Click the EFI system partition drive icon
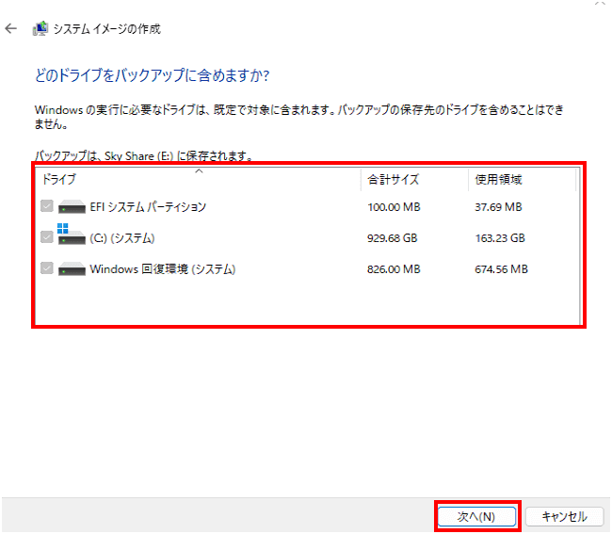The height and width of the screenshot is (534, 612). [72, 206]
